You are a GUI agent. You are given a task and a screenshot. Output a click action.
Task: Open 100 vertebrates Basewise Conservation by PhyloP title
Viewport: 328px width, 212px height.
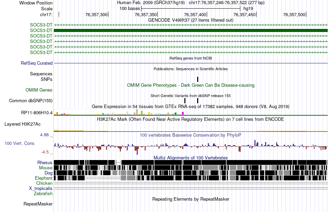[x=191, y=135]
